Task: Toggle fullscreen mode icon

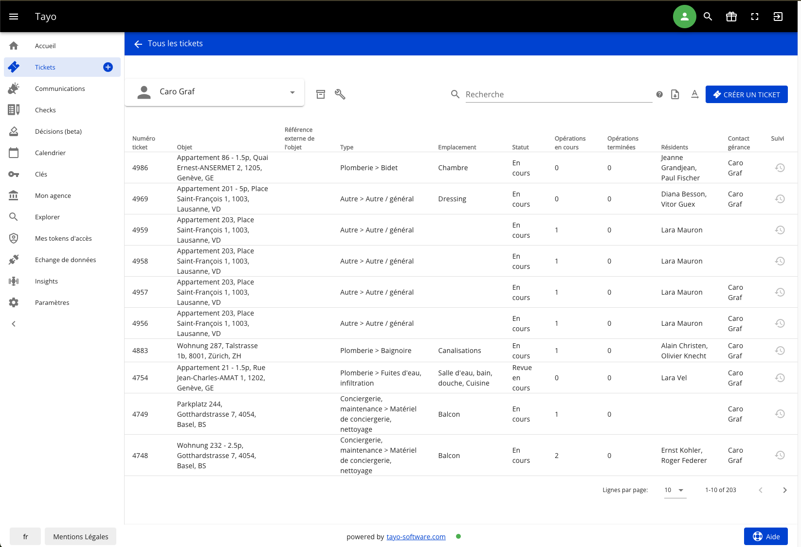Action: [x=755, y=17]
